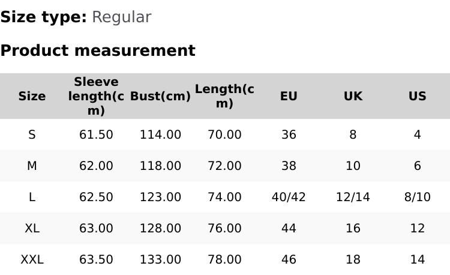Select the EU column header
This screenshot has width=450, height=275.
pos(289,96)
